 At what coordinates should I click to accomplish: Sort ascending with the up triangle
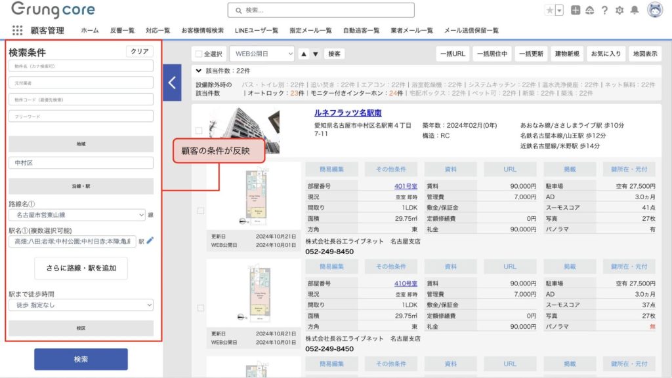coord(304,54)
